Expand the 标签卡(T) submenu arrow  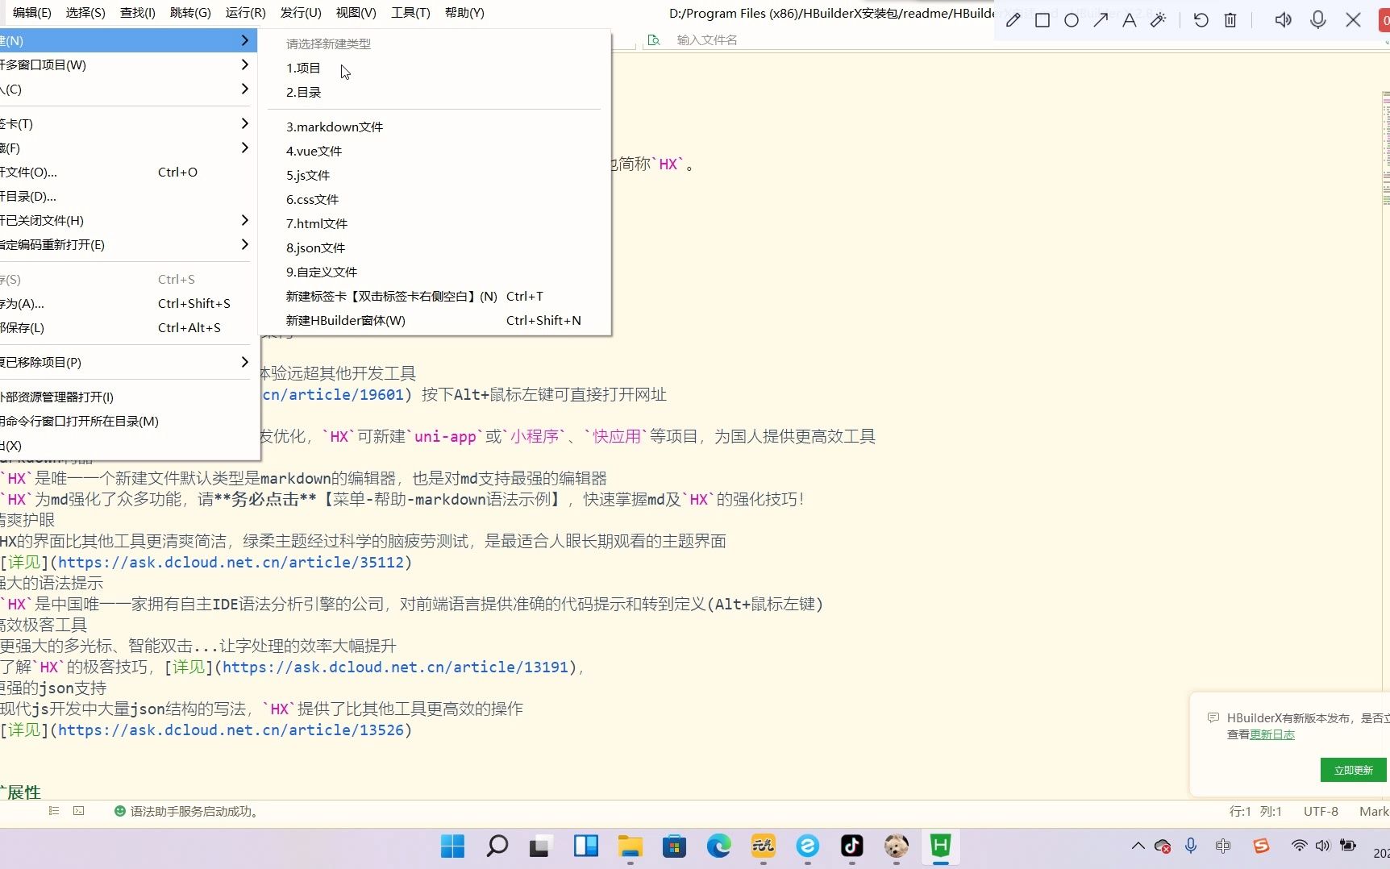[244, 123]
